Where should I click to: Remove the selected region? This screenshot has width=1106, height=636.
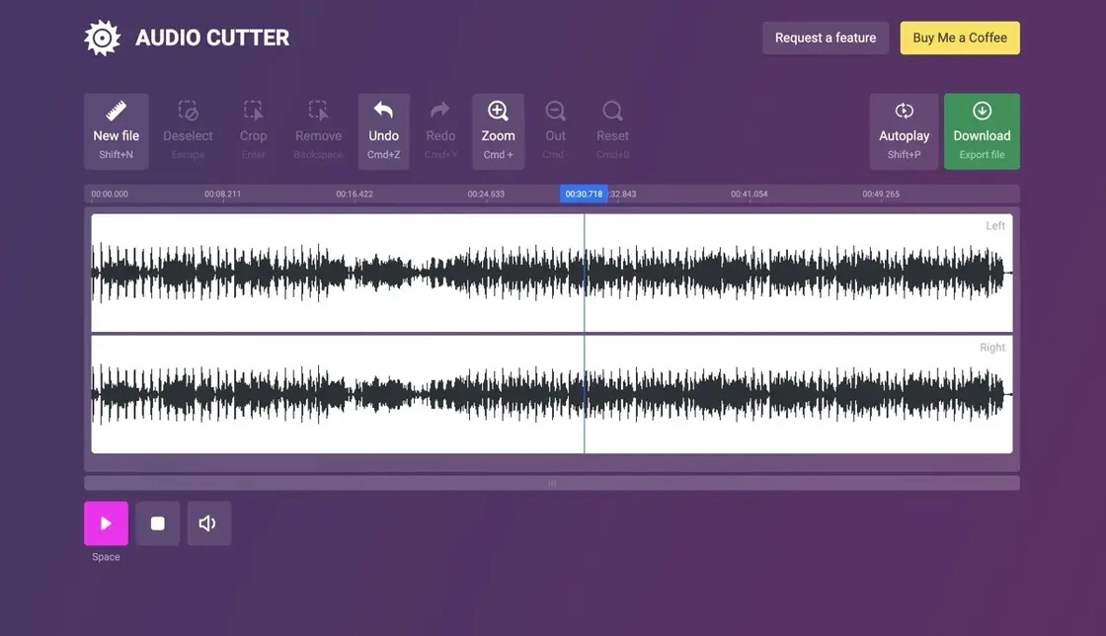coord(318,131)
